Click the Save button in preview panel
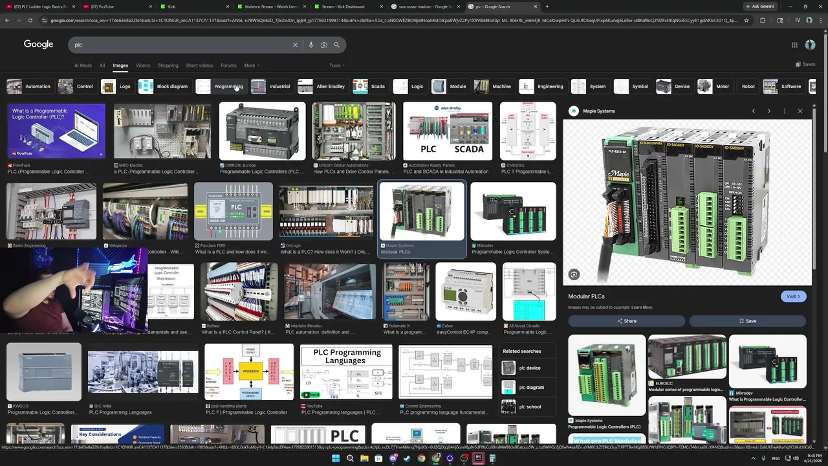The width and height of the screenshot is (828, 466). point(747,321)
